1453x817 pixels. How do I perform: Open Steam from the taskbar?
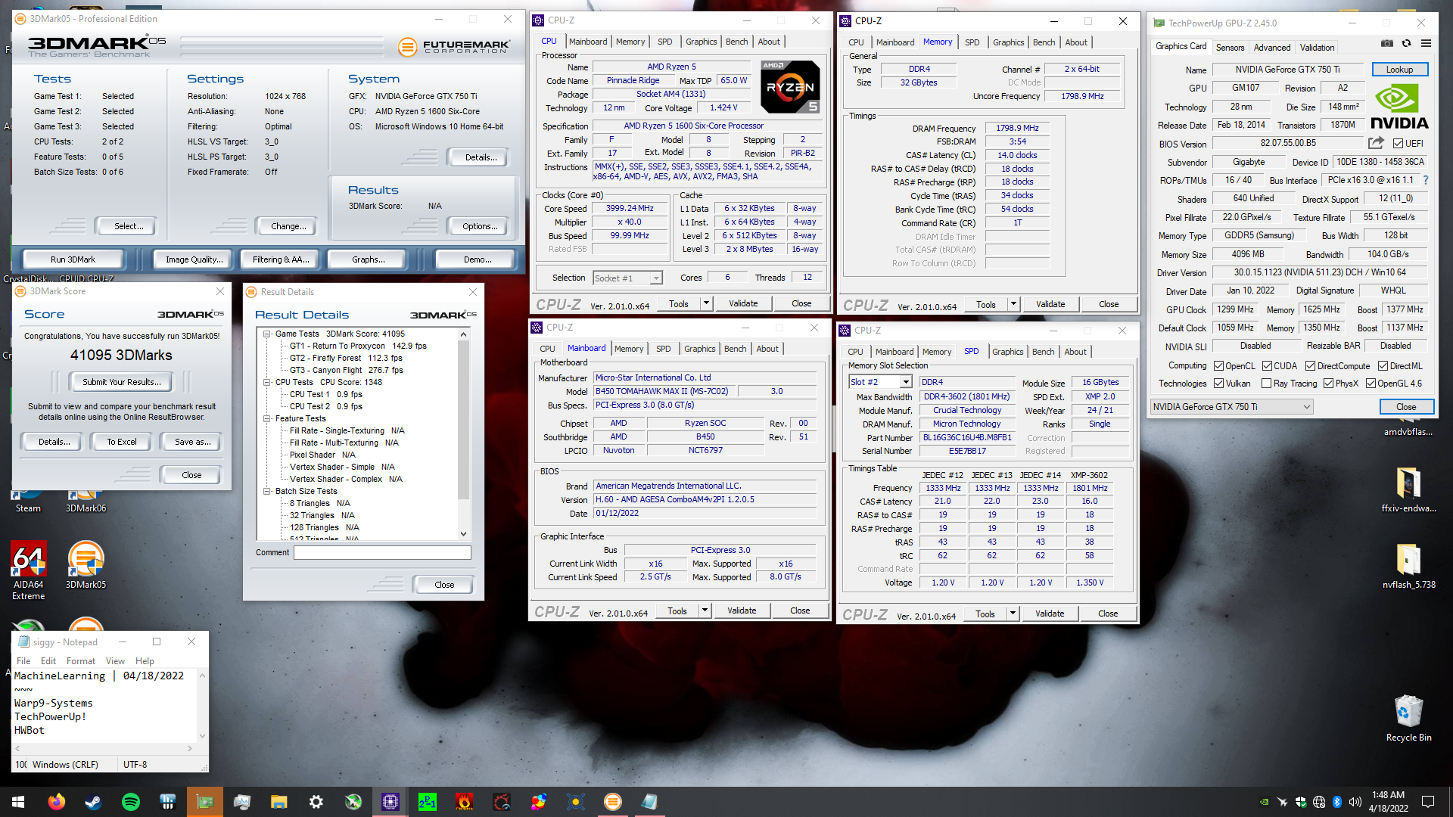click(x=93, y=802)
